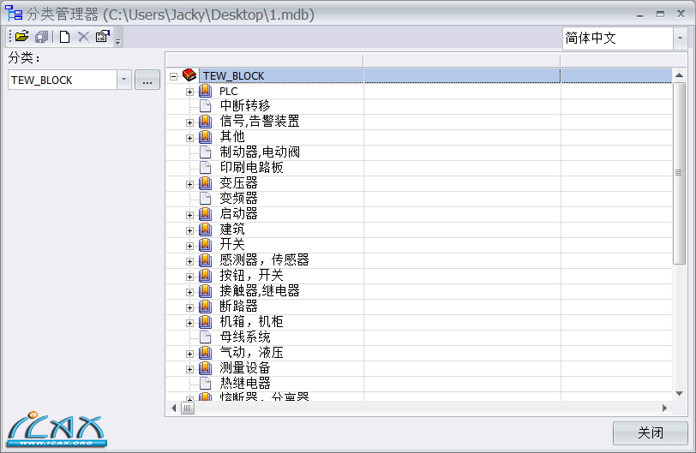Click the horizontal scrollbar right arrow
The width and height of the screenshot is (696, 453).
pos(664,408)
